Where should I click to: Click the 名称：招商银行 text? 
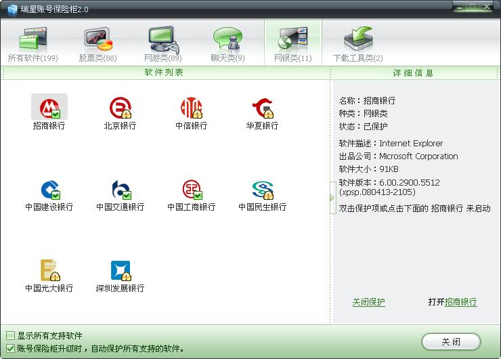367,101
